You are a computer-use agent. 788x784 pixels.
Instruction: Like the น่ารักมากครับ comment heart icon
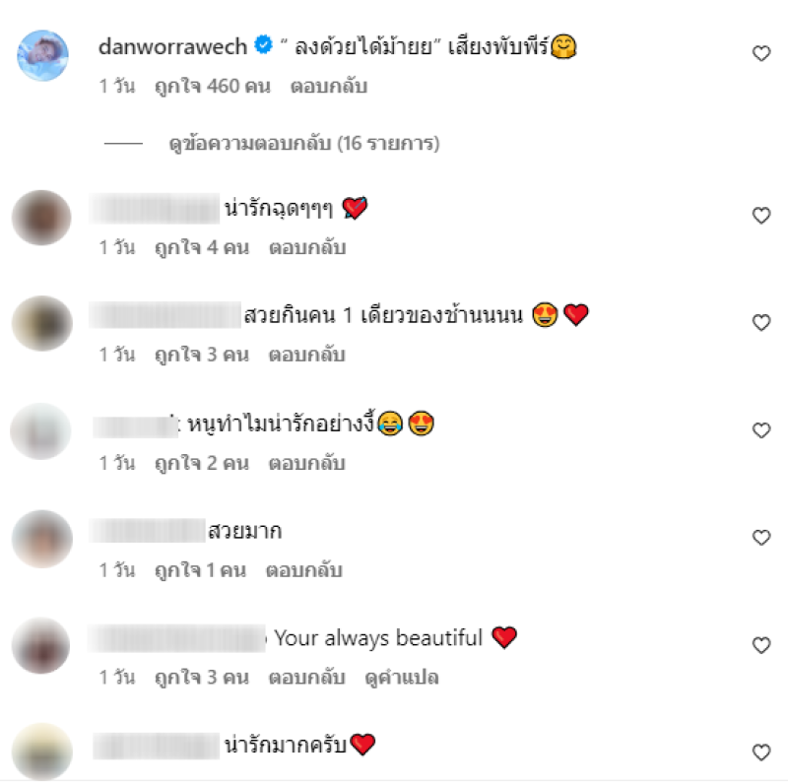[761, 752]
